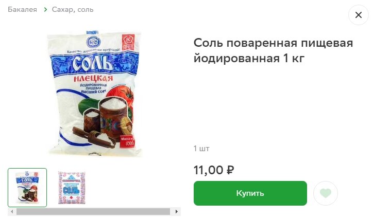Click the gray horizontal scrollbar handle

[x=93, y=211]
